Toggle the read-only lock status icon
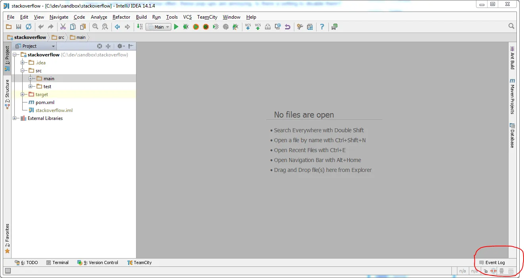The image size is (524, 278). [486, 271]
